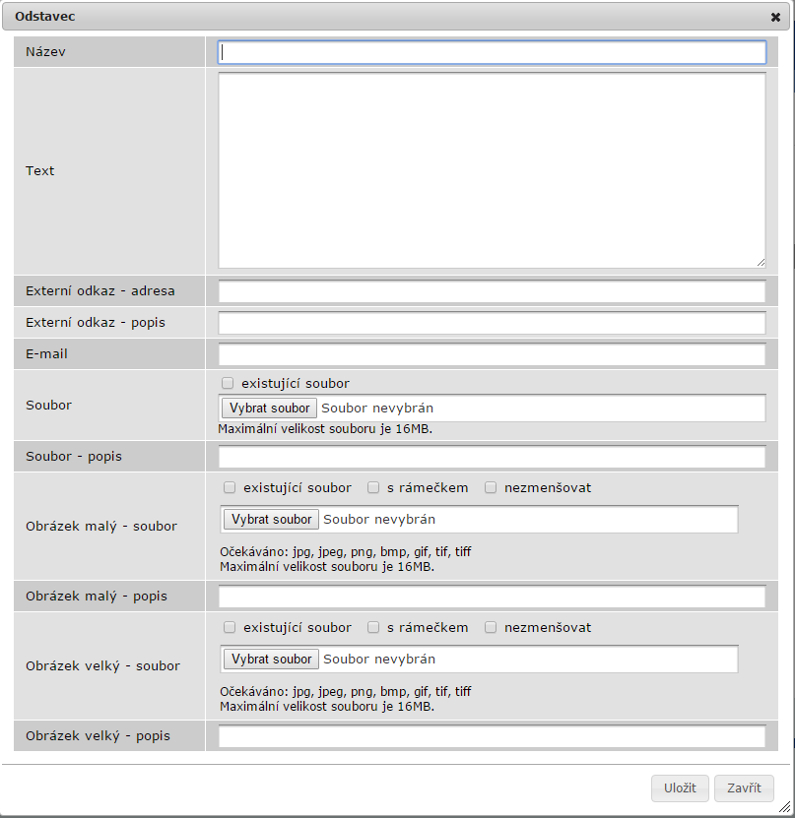Image resolution: width=795 pixels, height=818 pixels.
Task: Enable nezmenšovat for Obrázek velký
Action: (491, 627)
